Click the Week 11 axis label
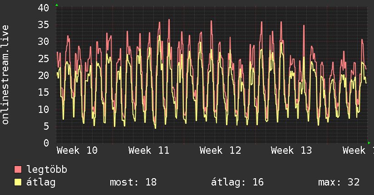Image resolution: width=374 pixels, height=195 pixels. [148, 151]
